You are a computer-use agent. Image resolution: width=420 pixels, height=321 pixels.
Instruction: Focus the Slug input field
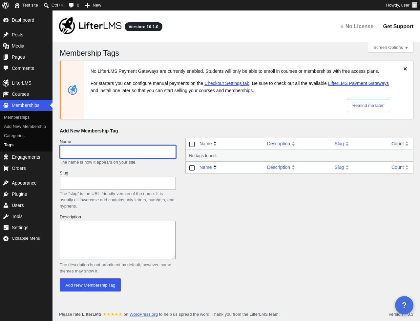pos(118,183)
